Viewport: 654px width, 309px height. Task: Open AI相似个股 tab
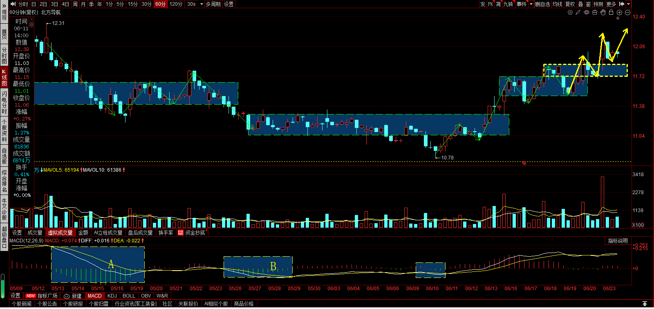(x=216, y=304)
